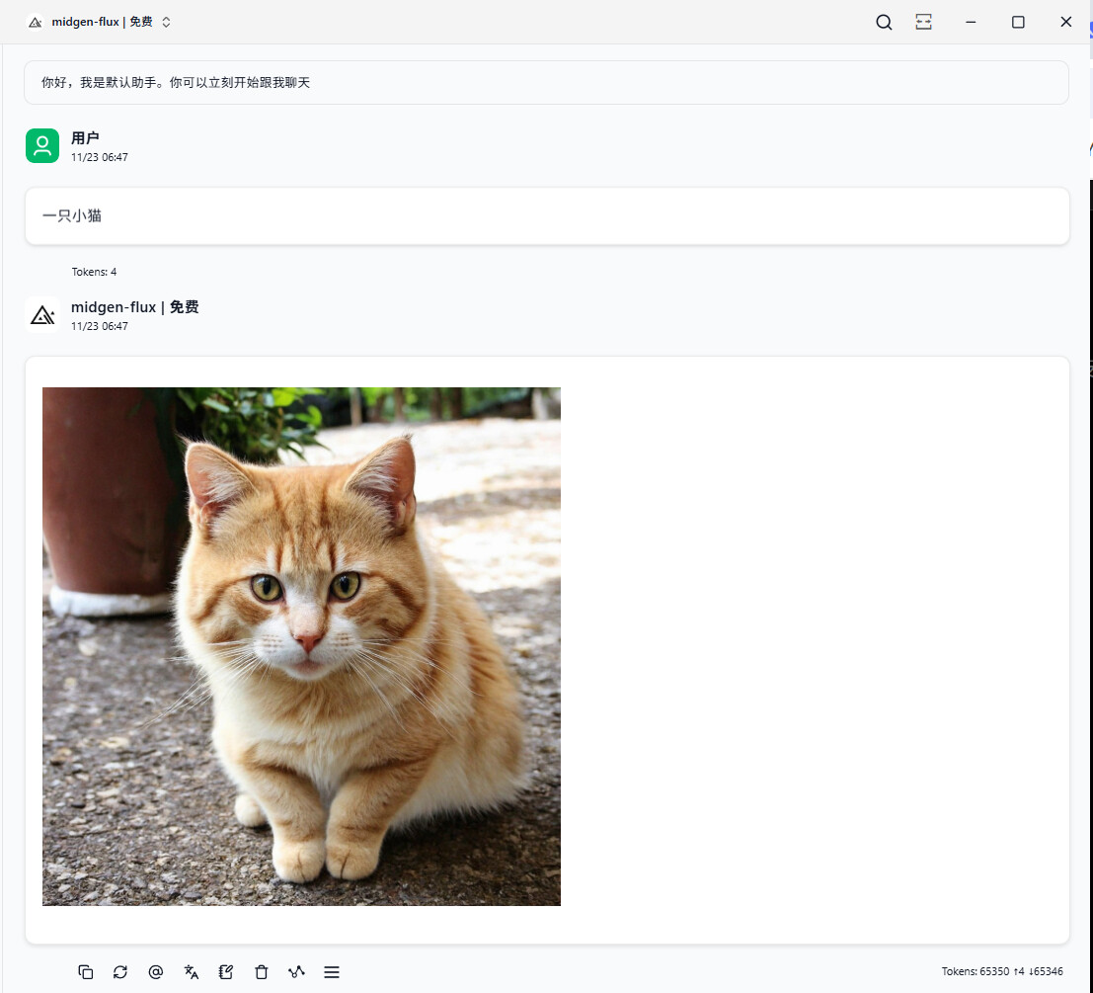Delete the assistant message
Screen dimensions: 1093x993
pos(261,972)
